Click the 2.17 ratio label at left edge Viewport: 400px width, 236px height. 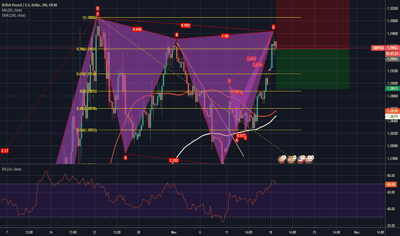pyautogui.click(x=5, y=150)
